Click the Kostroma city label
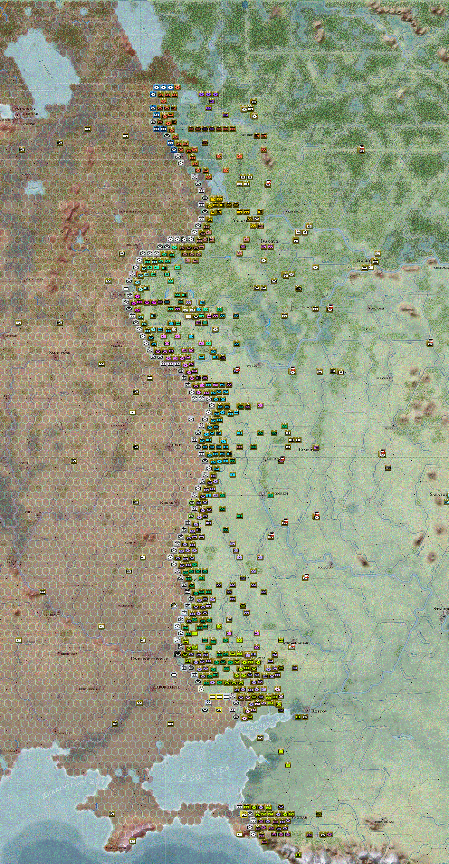The height and width of the screenshot is (864, 449). pos(296,211)
